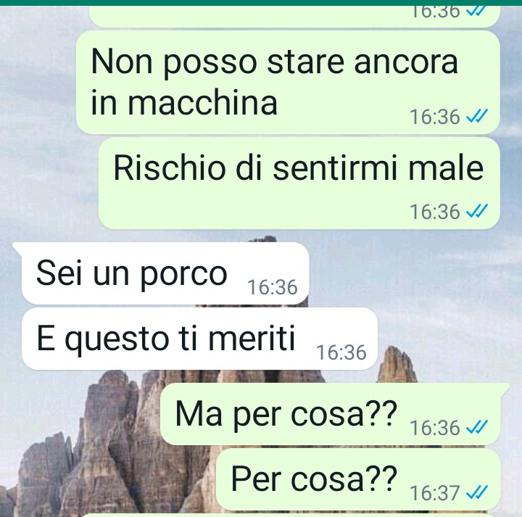
Task: Click the green header bar at top
Action: (x=261, y=3)
